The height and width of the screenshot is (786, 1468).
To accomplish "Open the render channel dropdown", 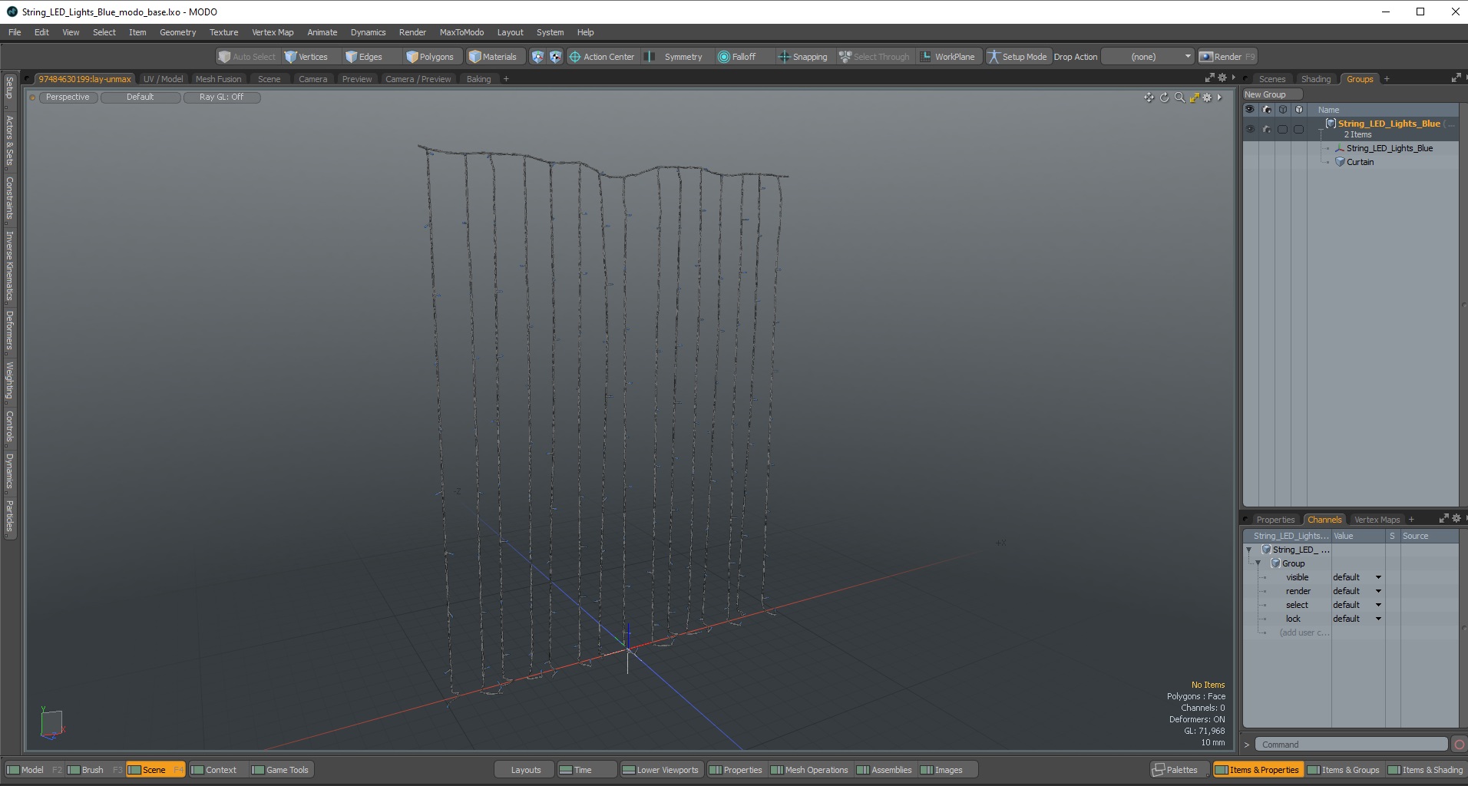I will click(x=1357, y=591).
